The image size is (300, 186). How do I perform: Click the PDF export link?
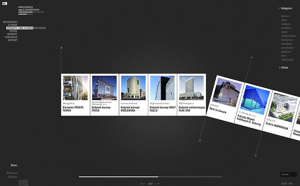[x=291, y=184]
